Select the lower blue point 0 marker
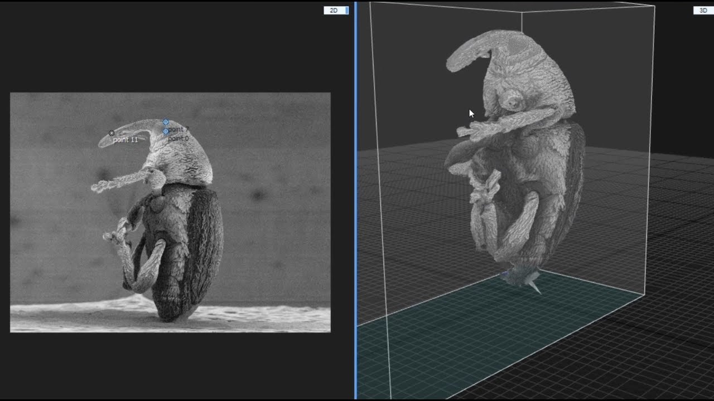This screenshot has width=714, height=401. (x=166, y=131)
